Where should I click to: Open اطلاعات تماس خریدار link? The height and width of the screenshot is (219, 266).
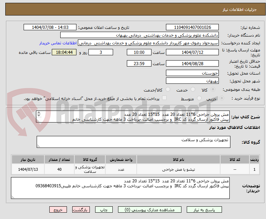58,43
